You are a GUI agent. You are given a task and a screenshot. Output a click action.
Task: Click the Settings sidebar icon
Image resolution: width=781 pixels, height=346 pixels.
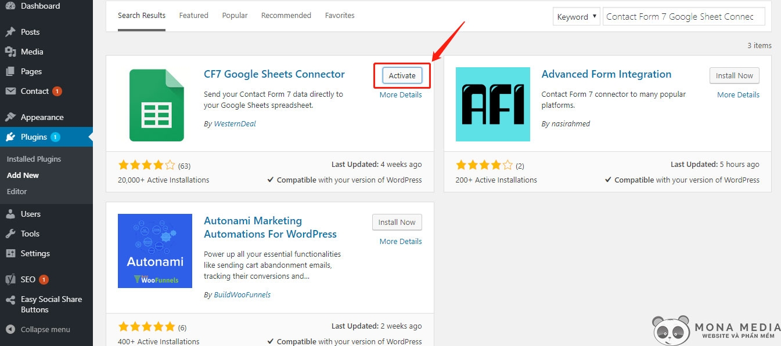point(10,253)
